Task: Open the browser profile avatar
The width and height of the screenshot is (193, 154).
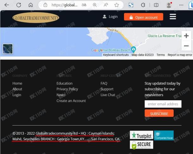Action: (x=169, y=5)
